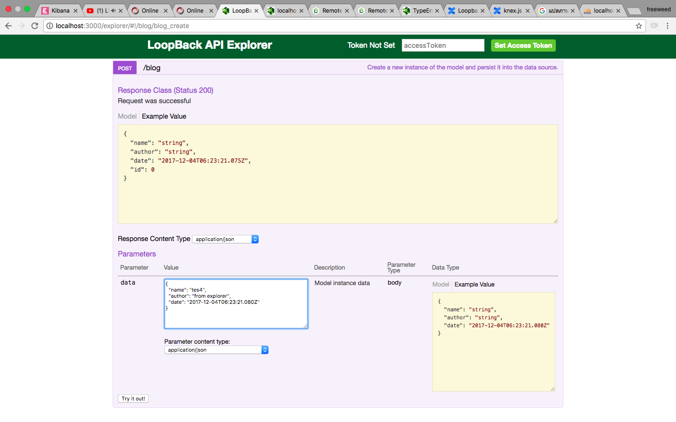Click the Token Not Set label
Viewport: 676px width, 422px height.
tap(371, 45)
